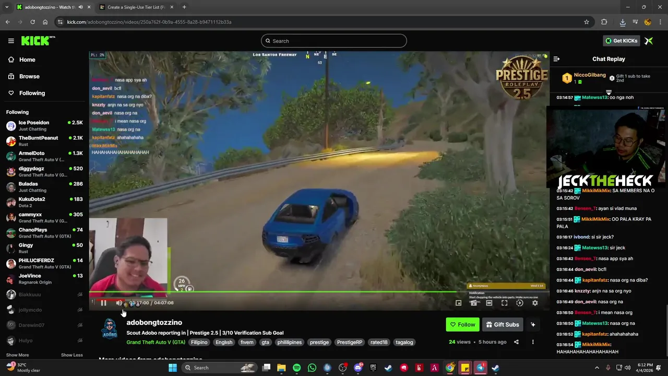Open NiccoGilbang top gifter entry
This screenshot has height=376, width=668.
[x=583, y=78]
